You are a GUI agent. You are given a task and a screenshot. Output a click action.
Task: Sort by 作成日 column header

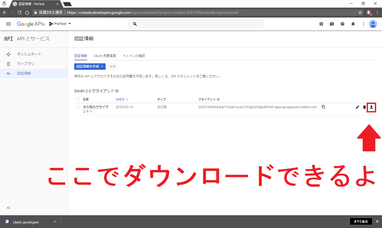[x=122, y=99]
